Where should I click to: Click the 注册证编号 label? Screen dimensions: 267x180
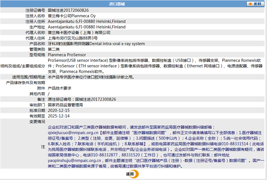(x=35, y=10)
